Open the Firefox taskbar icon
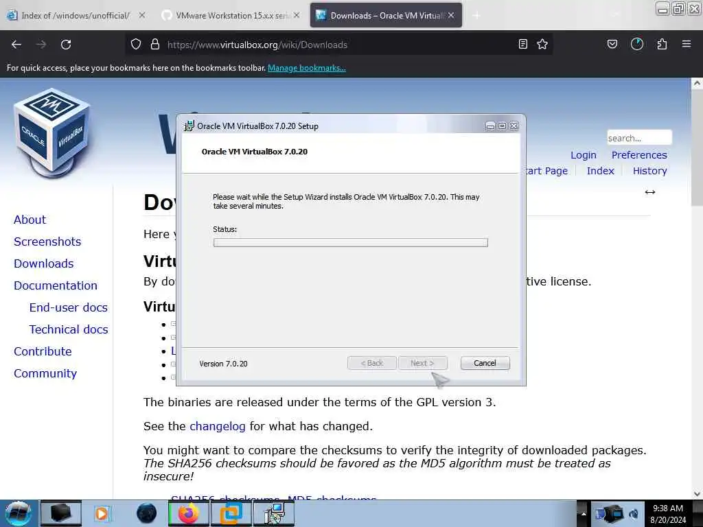 (189, 513)
